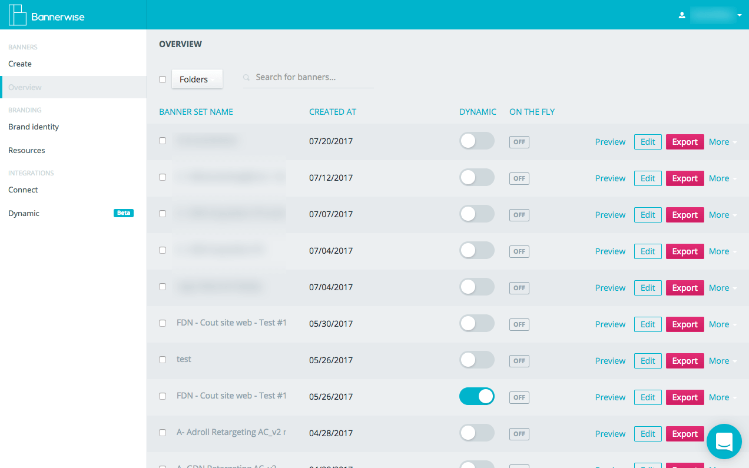Enable dynamic toggle for the 07/20/2017 banner
Image resolution: width=749 pixels, height=468 pixels.
click(x=476, y=141)
